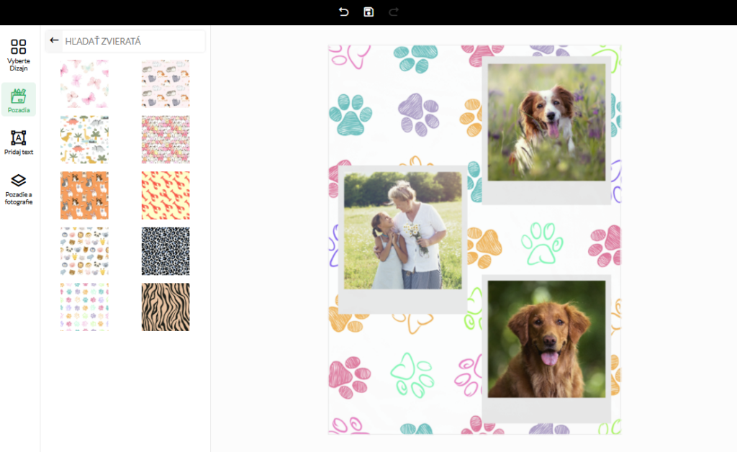The image size is (737, 452).
Task: Redo the action in top bar
Action: (394, 12)
